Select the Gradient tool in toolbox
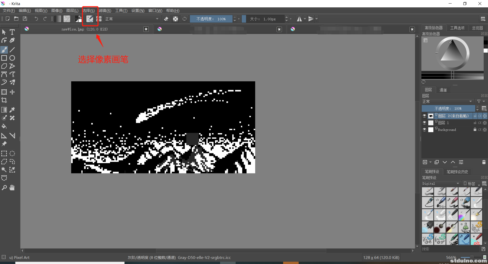 4,110
